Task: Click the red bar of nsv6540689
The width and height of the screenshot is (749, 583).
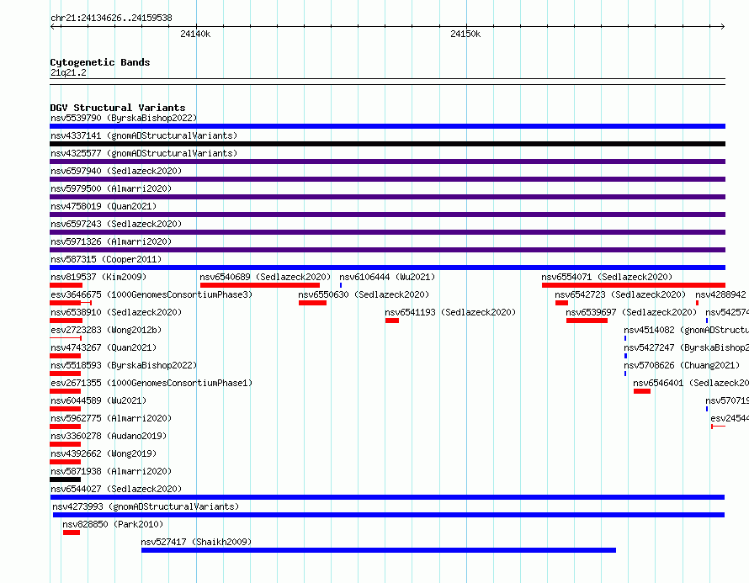Action: [260, 285]
